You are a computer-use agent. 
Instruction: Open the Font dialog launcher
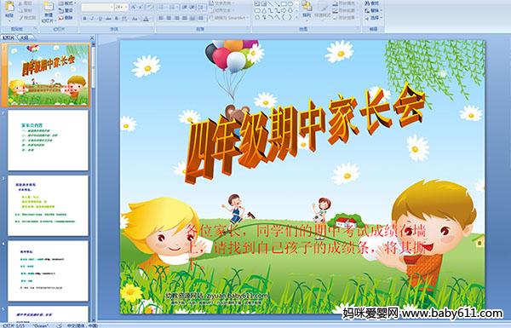click(152, 29)
